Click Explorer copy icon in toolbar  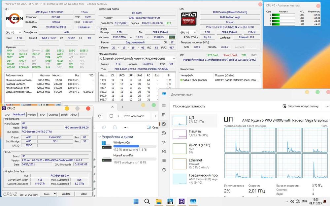(104, 127)
